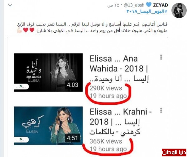Open the hashtag #اليوم_اليسا_٢٠١٨
Image resolution: width=187 pixels, height=157 pixels.
(147, 12)
